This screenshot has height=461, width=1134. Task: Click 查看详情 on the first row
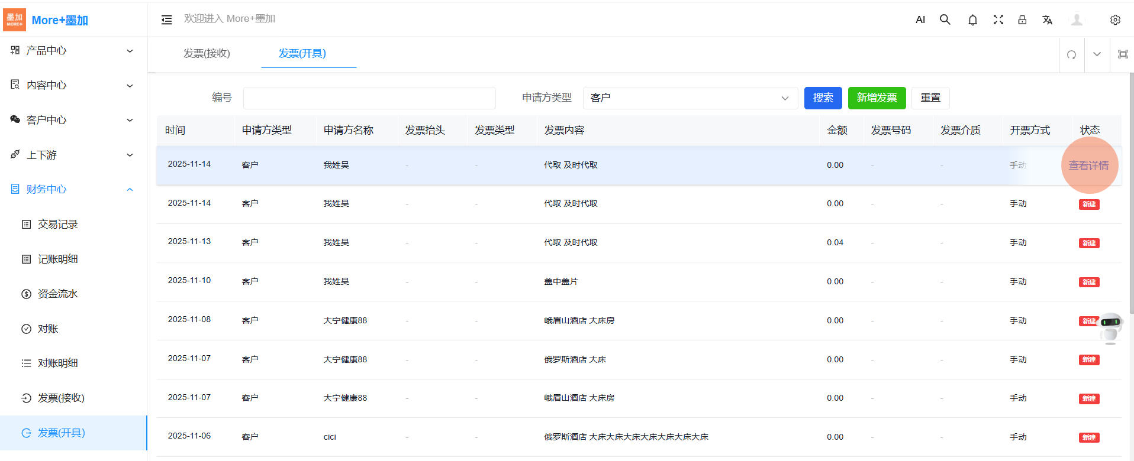1088,165
